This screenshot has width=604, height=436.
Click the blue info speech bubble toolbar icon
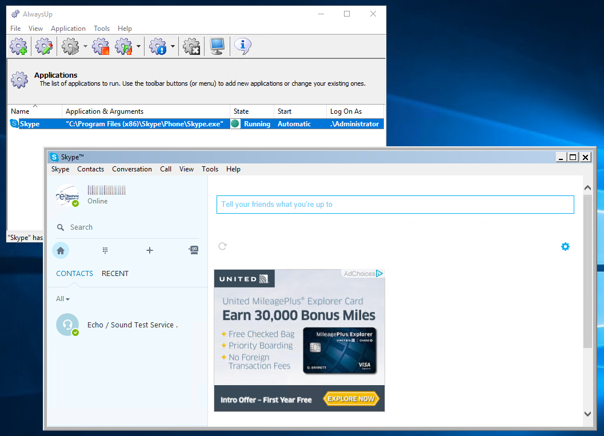pos(243,46)
